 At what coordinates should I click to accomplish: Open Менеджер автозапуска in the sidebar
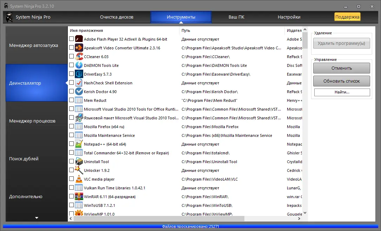[37, 45]
